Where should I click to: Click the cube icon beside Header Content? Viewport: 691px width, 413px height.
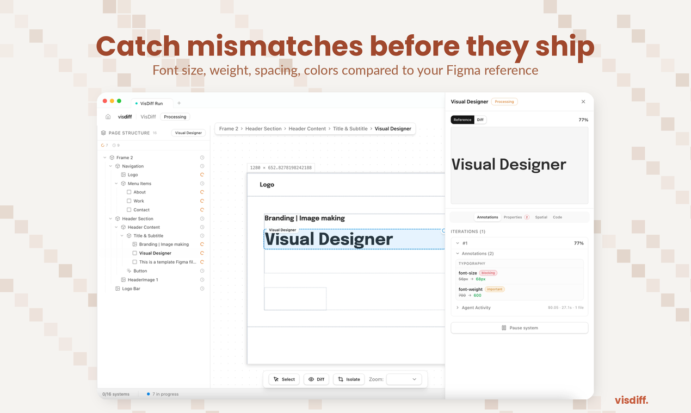pyautogui.click(x=123, y=227)
